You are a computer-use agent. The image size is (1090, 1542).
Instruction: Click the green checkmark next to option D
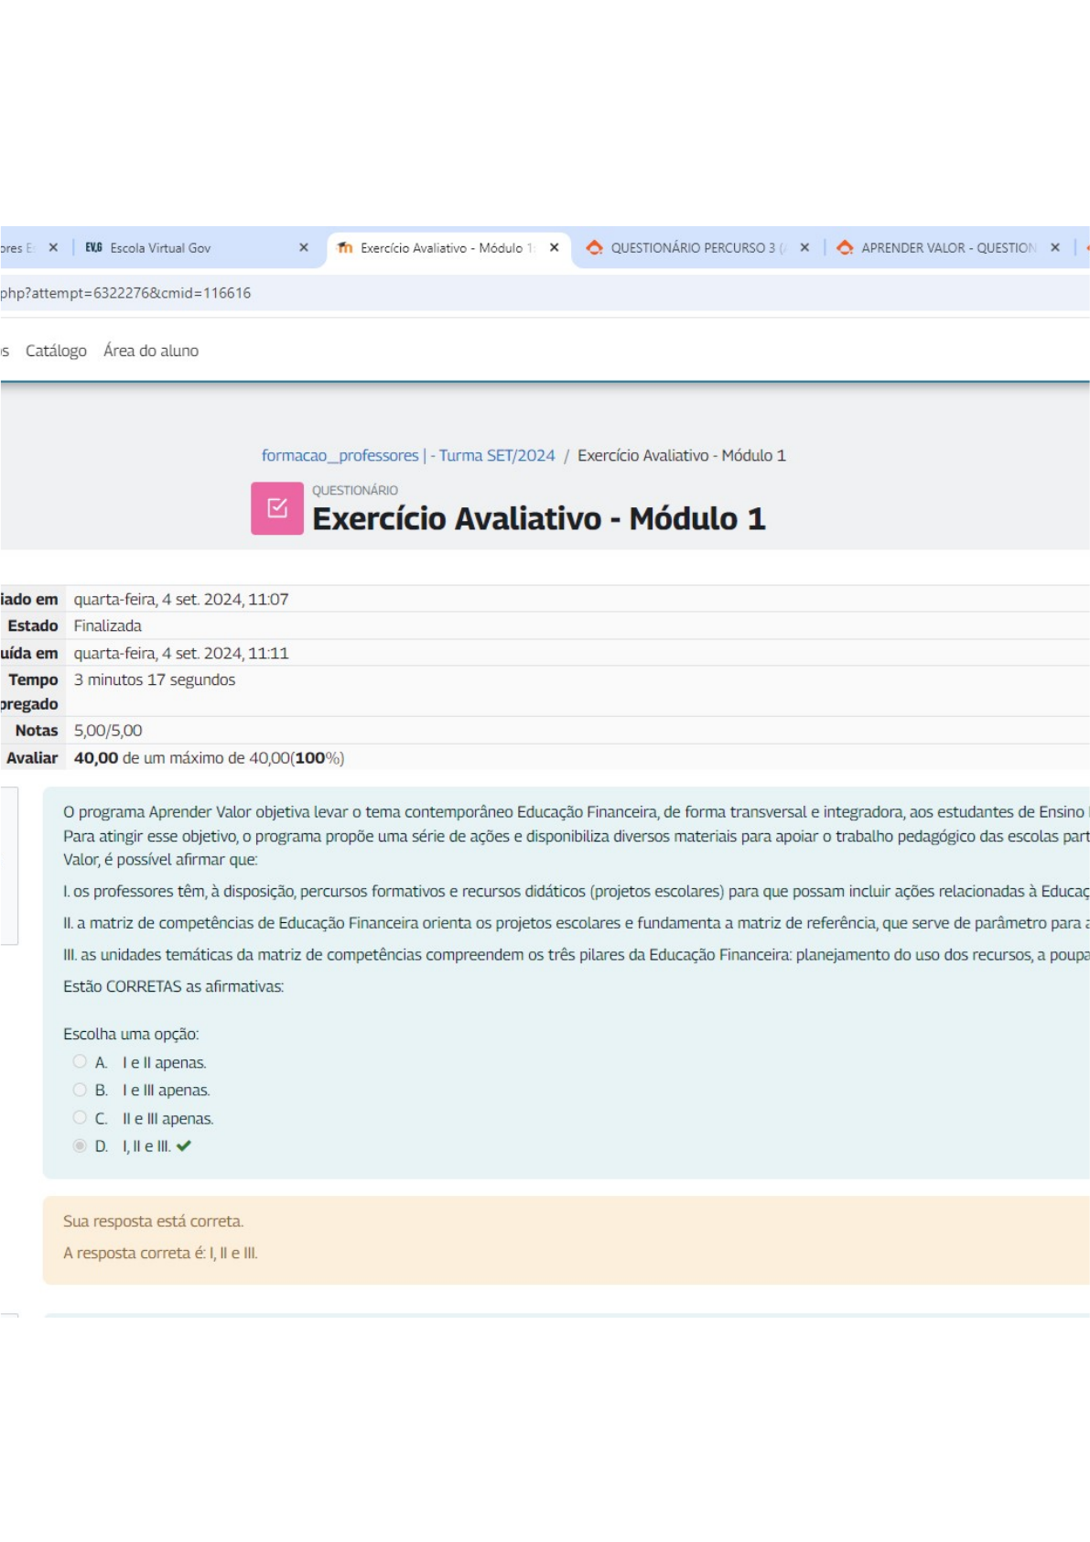[x=184, y=1146]
